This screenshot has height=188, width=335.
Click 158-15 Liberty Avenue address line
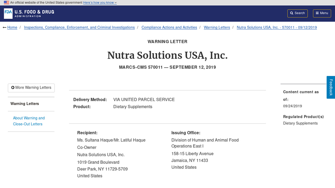click(x=192, y=154)
